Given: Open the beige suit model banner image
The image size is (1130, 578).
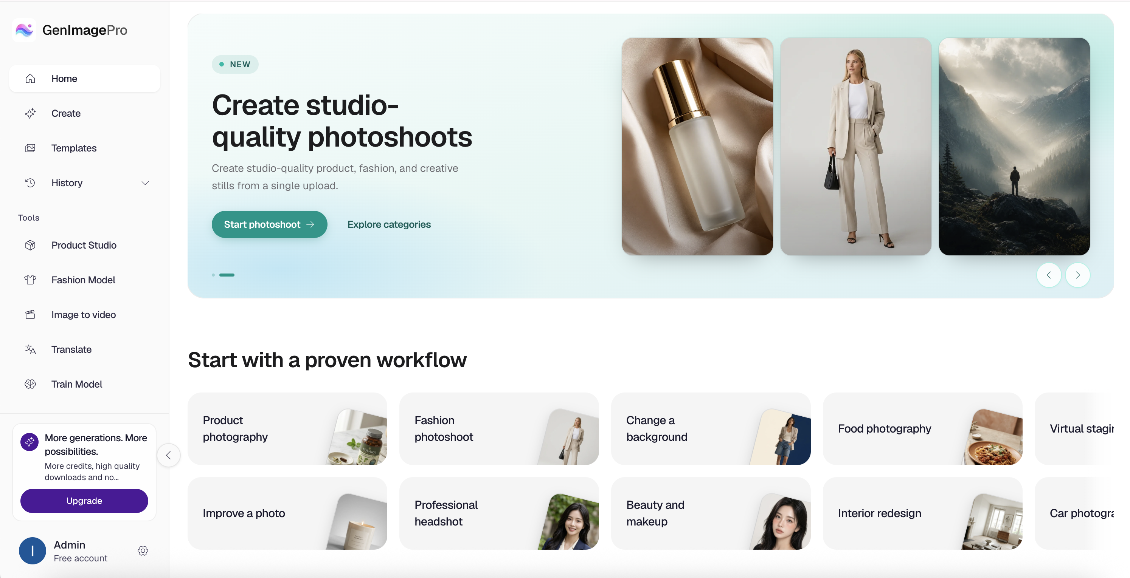Looking at the screenshot, I should pyautogui.click(x=856, y=146).
